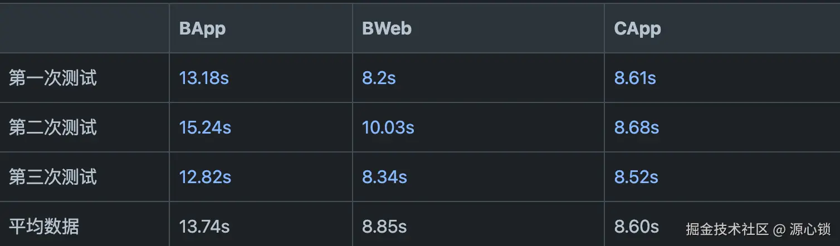Open the 8.61s CApp link
This screenshot has width=840, height=246.
point(635,78)
